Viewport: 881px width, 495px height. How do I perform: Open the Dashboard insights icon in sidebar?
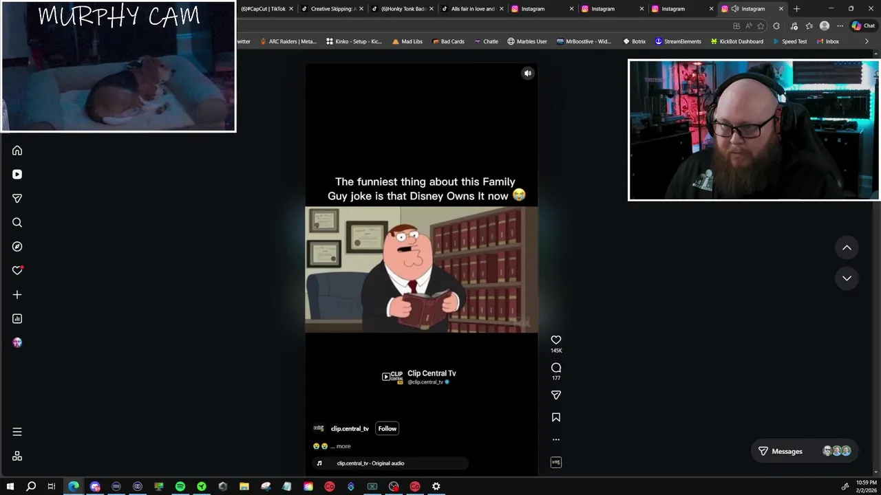pyautogui.click(x=17, y=319)
